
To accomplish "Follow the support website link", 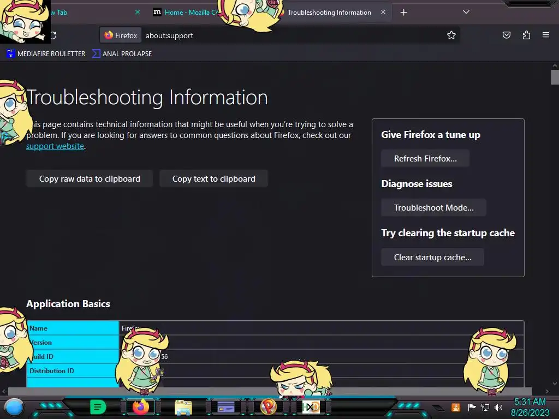I will click(x=55, y=146).
